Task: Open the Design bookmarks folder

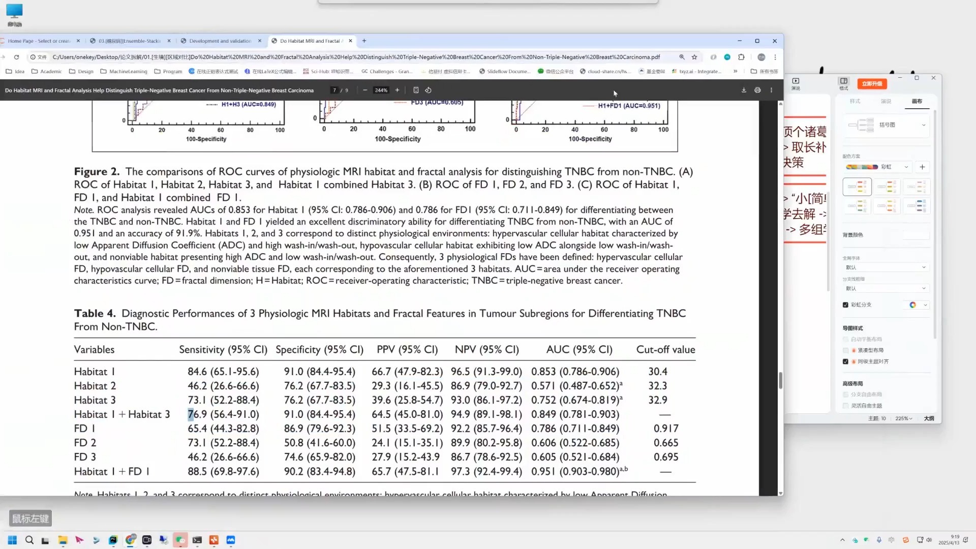Action: click(x=81, y=71)
